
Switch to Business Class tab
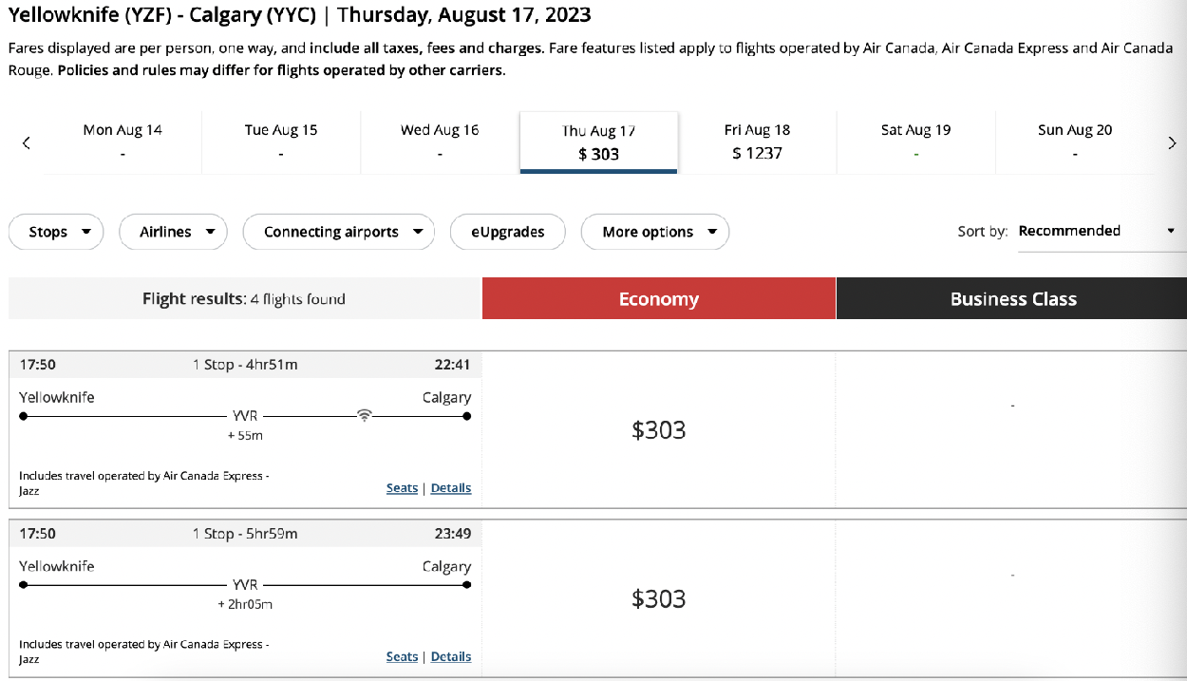1012,298
